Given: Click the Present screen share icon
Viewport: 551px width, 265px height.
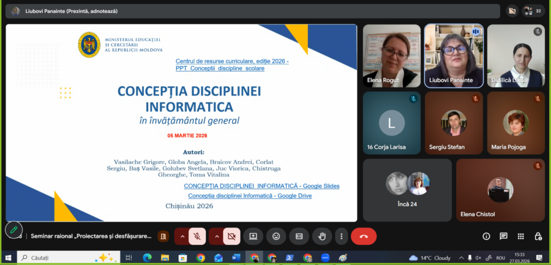Looking at the screenshot, I should coord(253,236).
